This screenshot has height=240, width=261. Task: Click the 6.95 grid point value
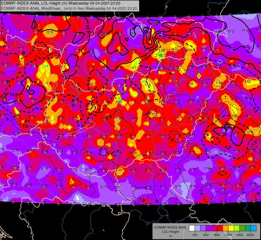[134, 170]
